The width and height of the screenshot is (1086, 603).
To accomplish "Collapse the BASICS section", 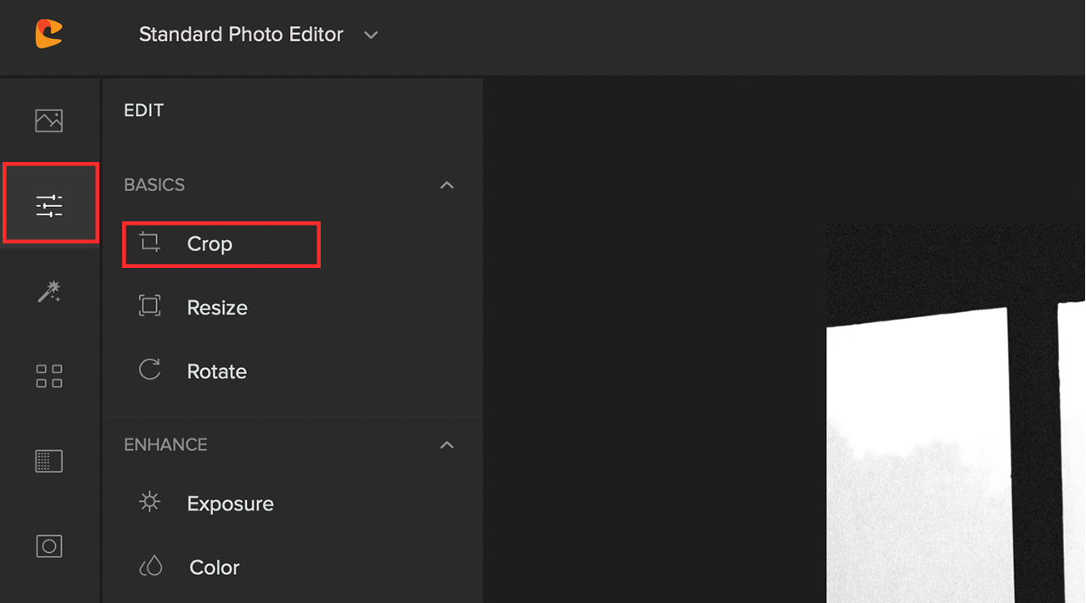I will coord(447,185).
